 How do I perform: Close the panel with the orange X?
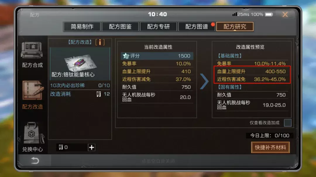[285, 15]
